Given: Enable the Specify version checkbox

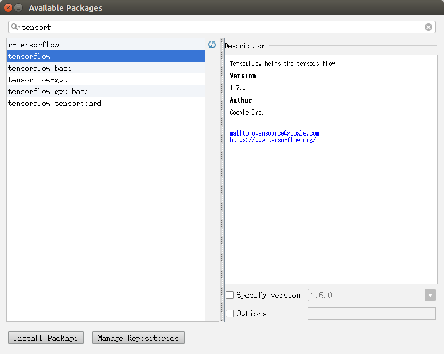Looking at the screenshot, I should click(229, 295).
